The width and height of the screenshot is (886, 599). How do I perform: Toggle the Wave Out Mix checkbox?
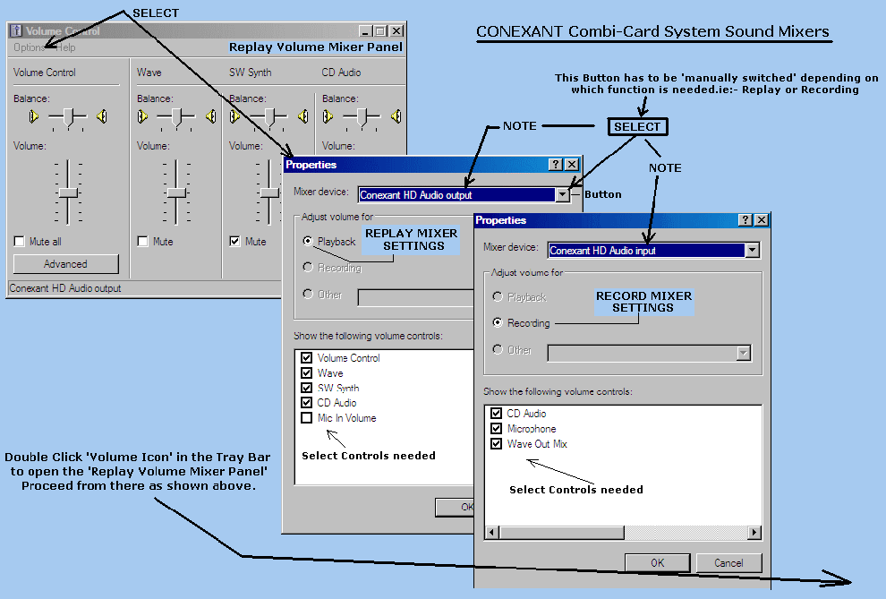click(497, 443)
